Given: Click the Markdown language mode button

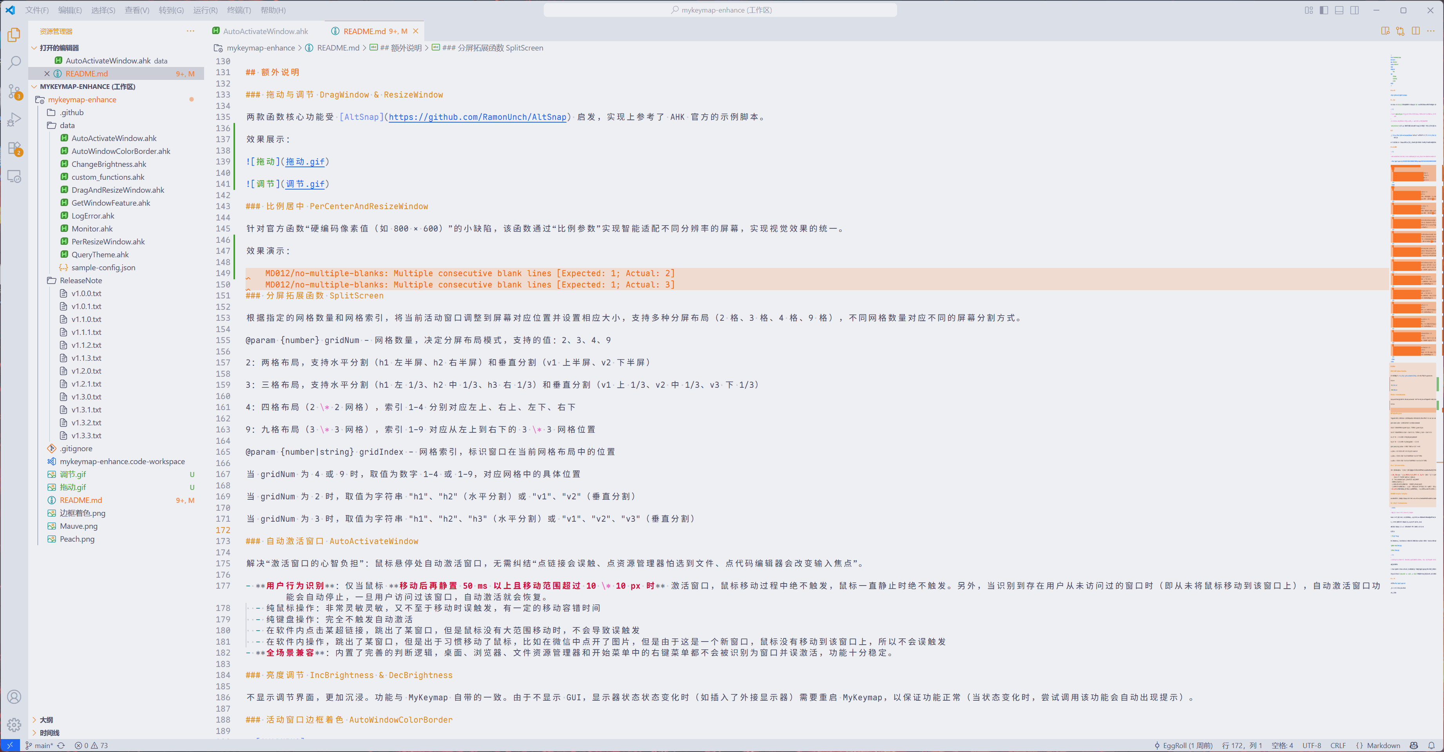Looking at the screenshot, I should click(1383, 745).
